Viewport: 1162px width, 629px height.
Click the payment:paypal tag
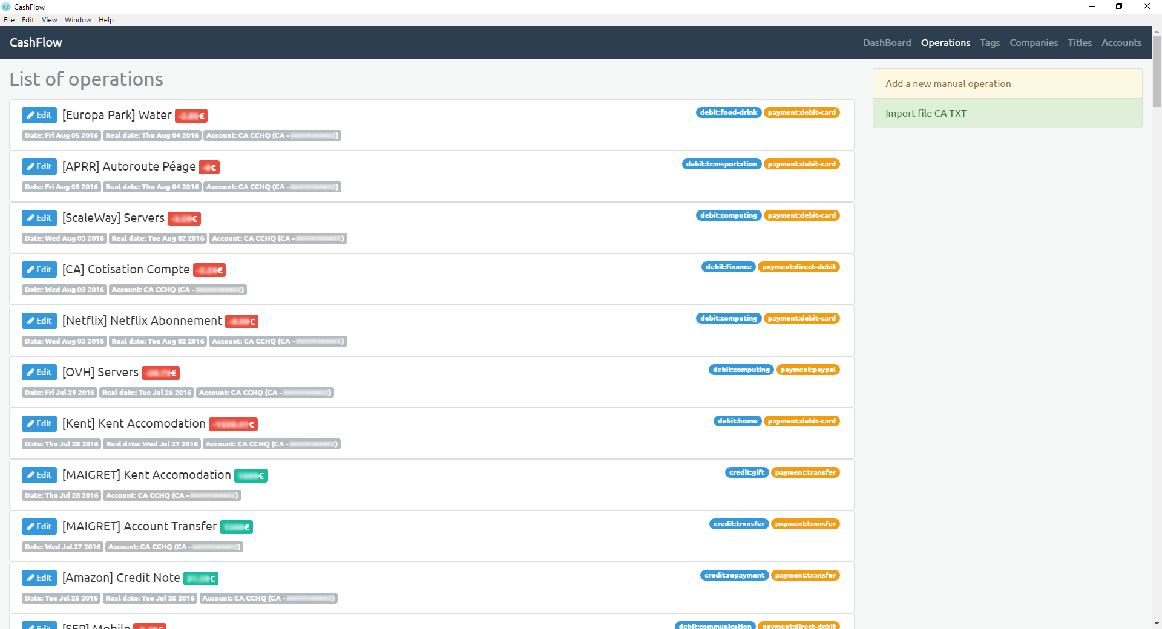coord(808,370)
